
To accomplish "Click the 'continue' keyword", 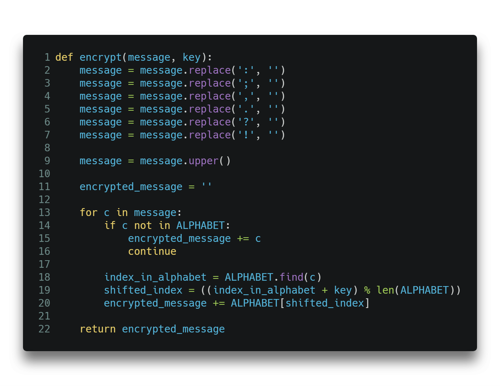I will pos(152,251).
